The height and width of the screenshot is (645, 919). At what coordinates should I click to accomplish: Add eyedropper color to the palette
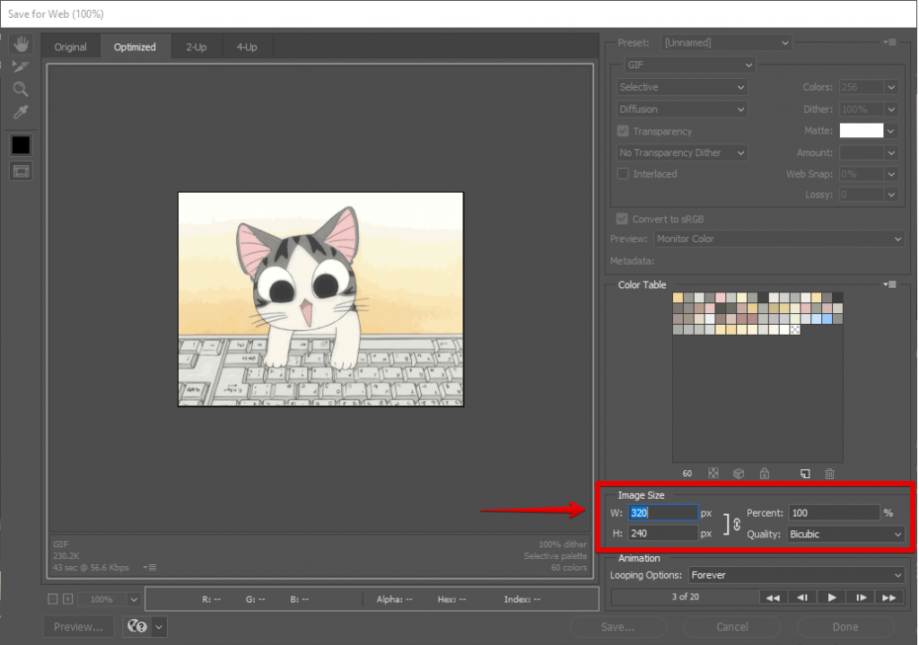805,473
